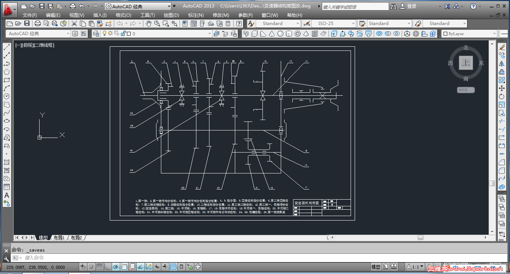Image resolution: width=510 pixels, height=274 pixels.
Task: Open the 编辑(E) menu
Action: point(53,15)
